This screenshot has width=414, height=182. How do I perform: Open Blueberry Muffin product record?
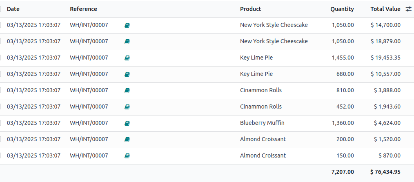coord(262,123)
